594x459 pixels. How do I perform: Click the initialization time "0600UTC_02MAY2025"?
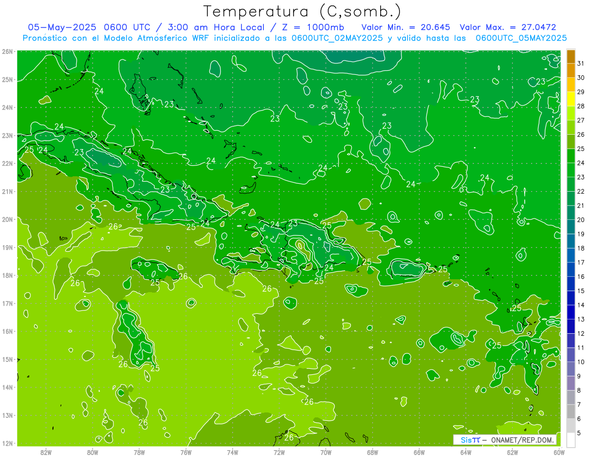[337, 38]
